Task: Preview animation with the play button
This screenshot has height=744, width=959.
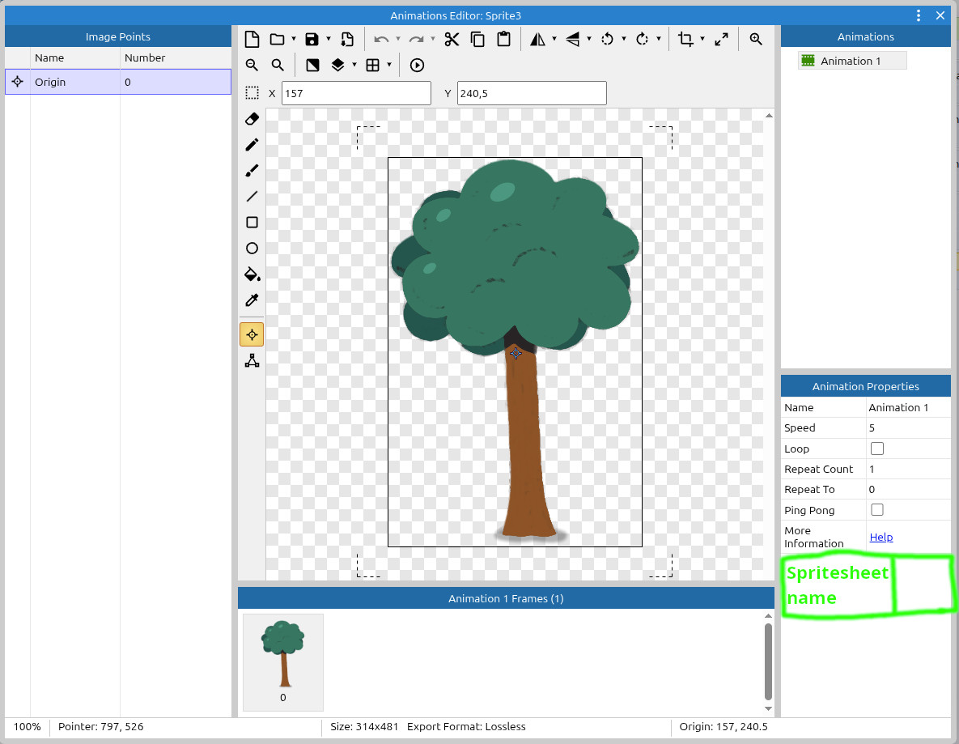Action: tap(417, 66)
